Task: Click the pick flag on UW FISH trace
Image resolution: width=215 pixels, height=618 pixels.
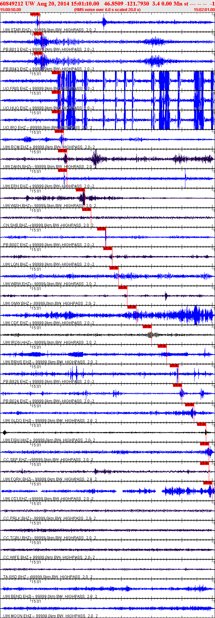Action: [201, 424]
